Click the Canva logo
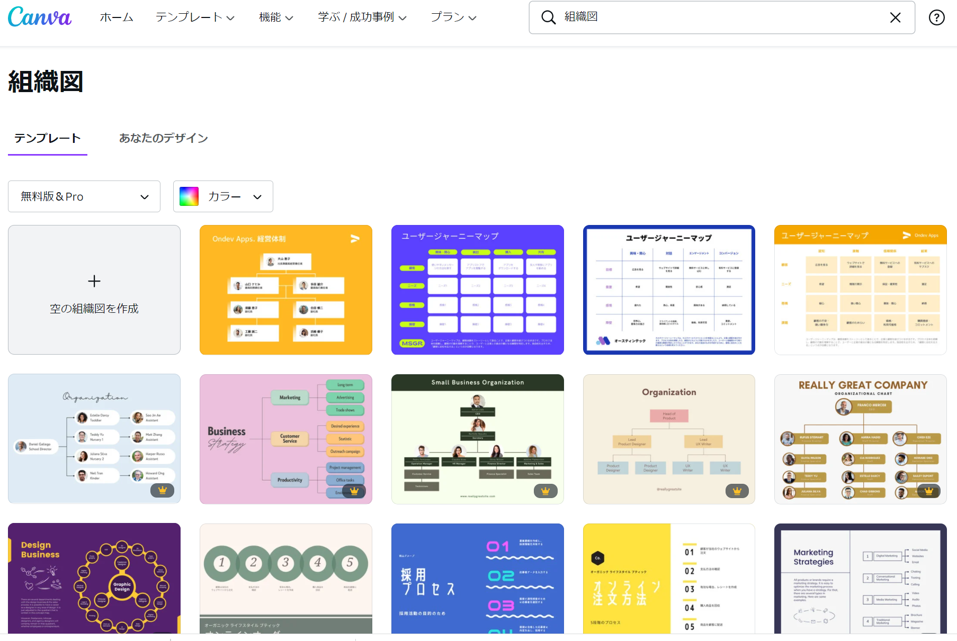The width and height of the screenshot is (957, 641). (40, 17)
